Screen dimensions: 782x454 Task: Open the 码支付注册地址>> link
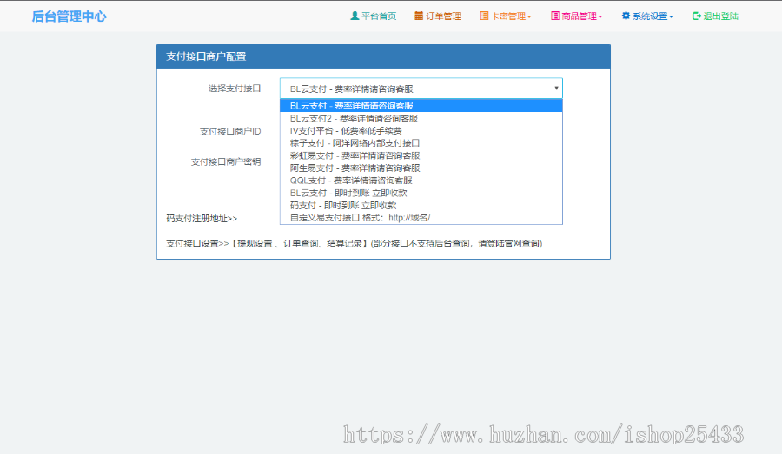point(202,218)
